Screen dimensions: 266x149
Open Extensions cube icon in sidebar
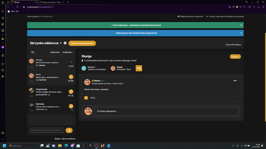click(x=3, y=70)
